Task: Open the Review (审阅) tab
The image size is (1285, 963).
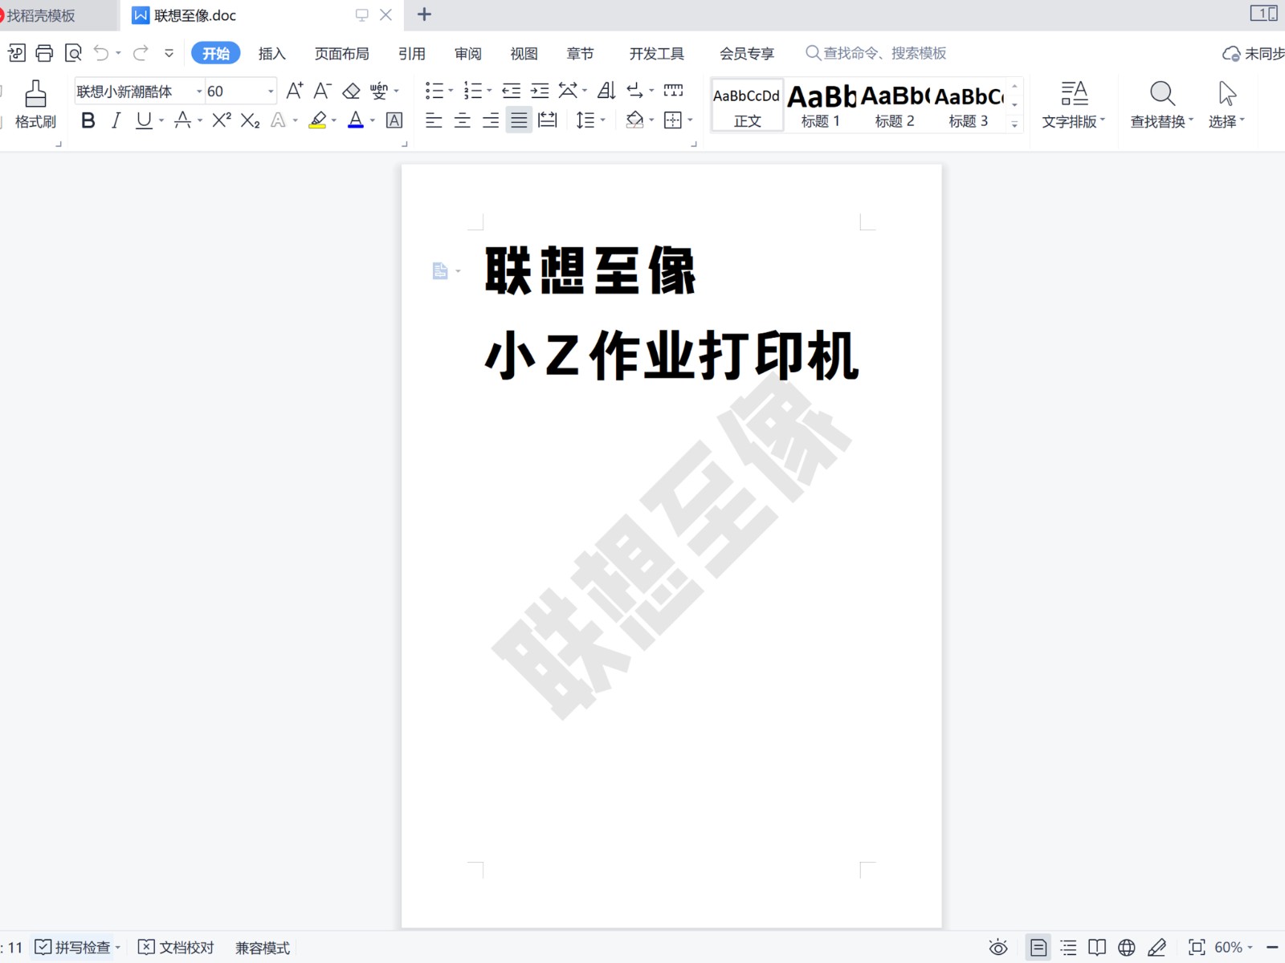Action: [x=467, y=54]
